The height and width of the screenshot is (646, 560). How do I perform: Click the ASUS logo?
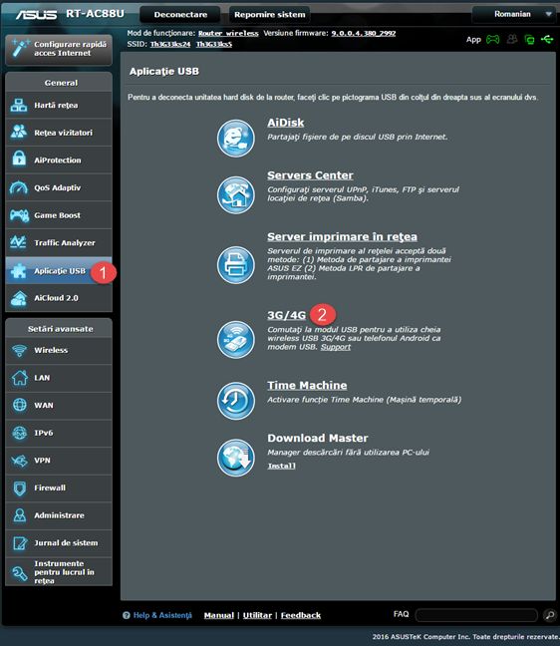36,14
